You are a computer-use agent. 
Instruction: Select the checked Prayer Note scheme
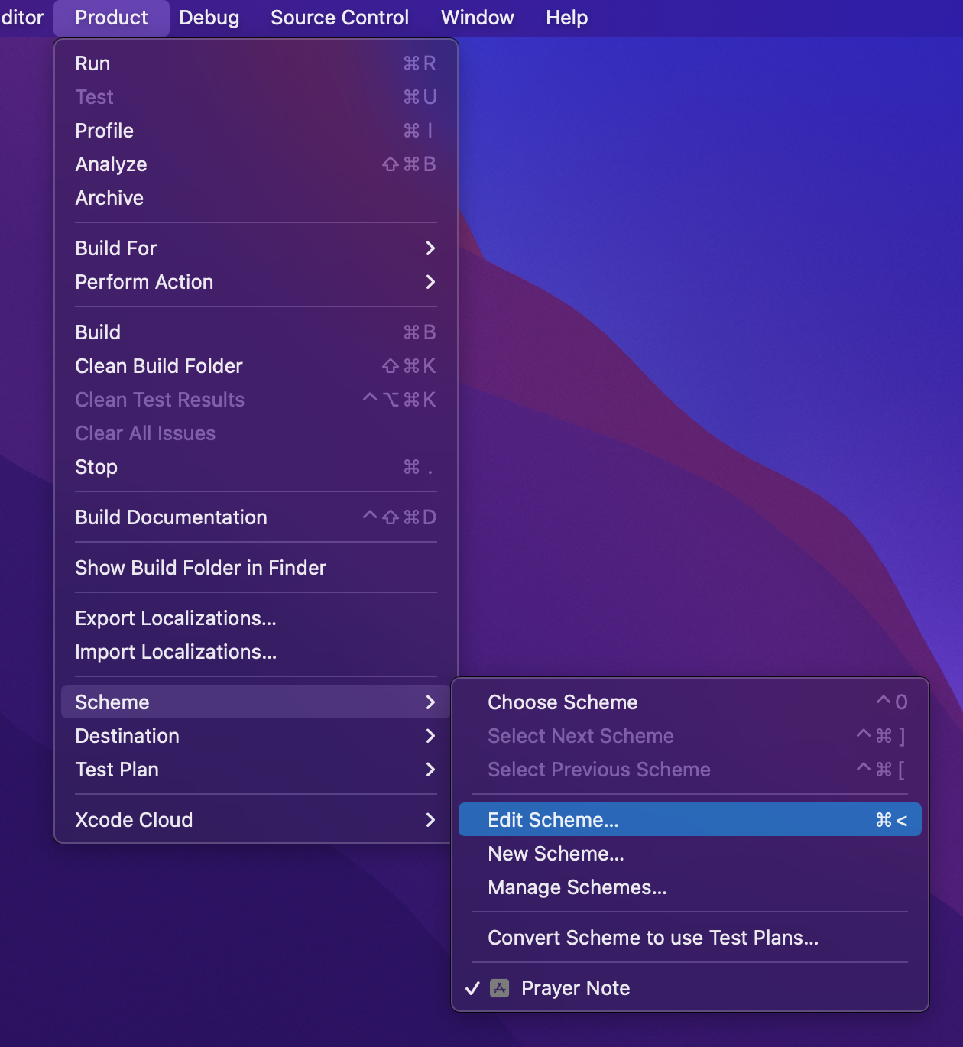pos(690,988)
